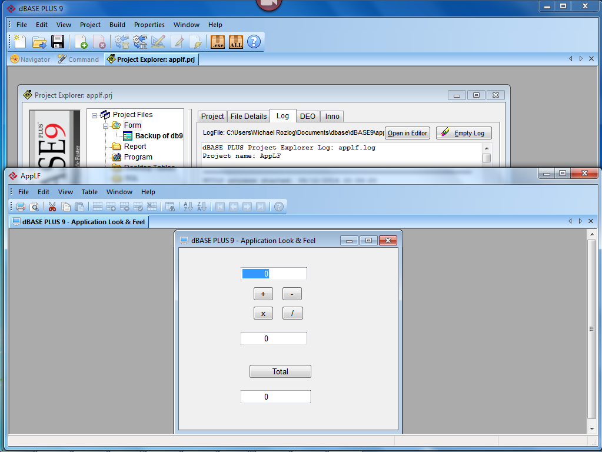The width and height of the screenshot is (602, 452).
Task: Click the abandon row icon with X
Action: (x=152, y=207)
